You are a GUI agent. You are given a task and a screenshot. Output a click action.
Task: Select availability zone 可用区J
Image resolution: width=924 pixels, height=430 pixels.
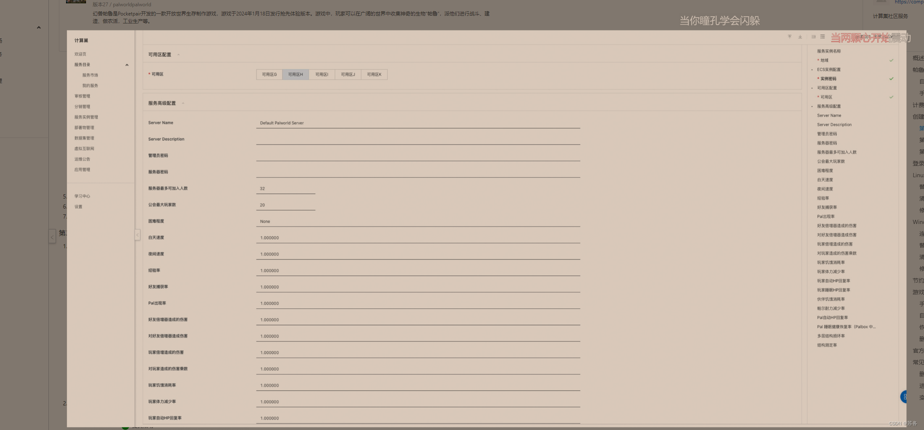click(348, 74)
